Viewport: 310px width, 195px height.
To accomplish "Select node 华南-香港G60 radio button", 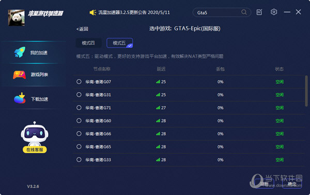I will coord(79,120).
